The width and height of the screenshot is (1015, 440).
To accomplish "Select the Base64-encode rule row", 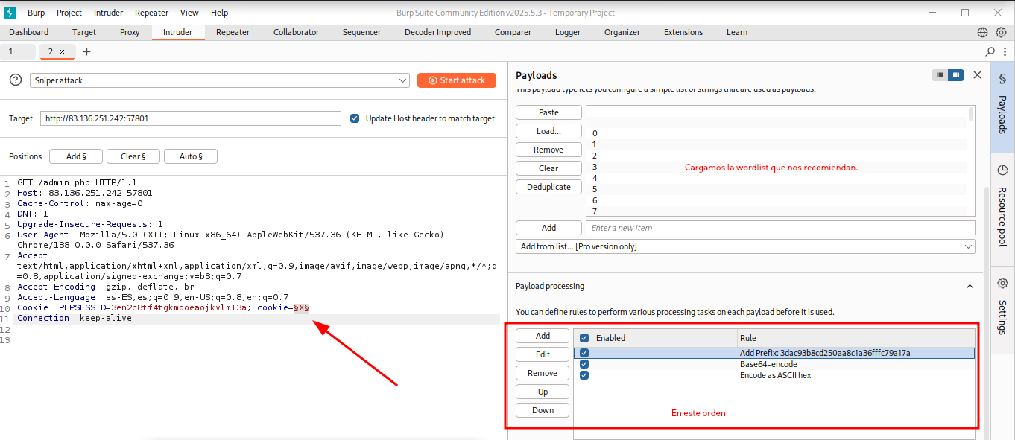I will pyautogui.click(x=775, y=364).
